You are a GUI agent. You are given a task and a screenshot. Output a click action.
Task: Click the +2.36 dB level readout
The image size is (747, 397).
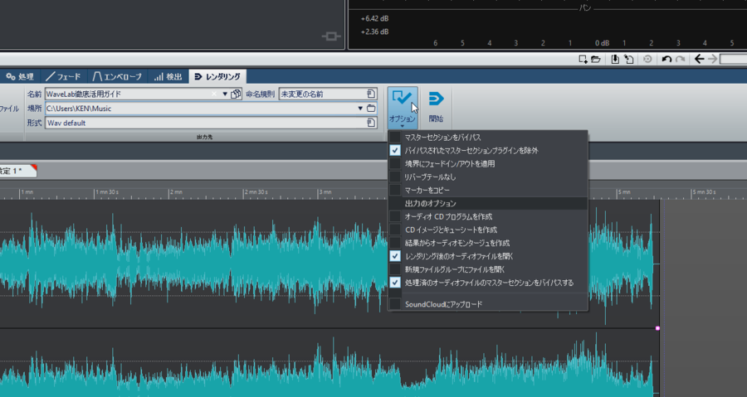point(374,31)
